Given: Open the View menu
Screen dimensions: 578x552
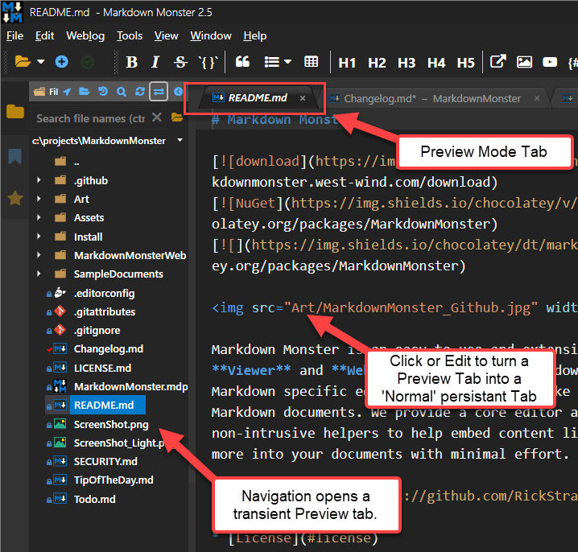Looking at the screenshot, I should point(166,35).
